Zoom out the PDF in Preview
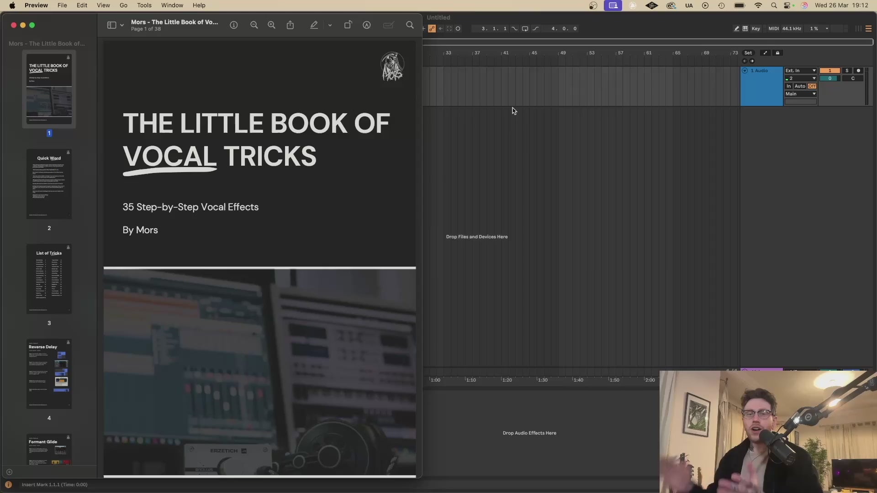This screenshot has width=877, height=493. [x=254, y=25]
